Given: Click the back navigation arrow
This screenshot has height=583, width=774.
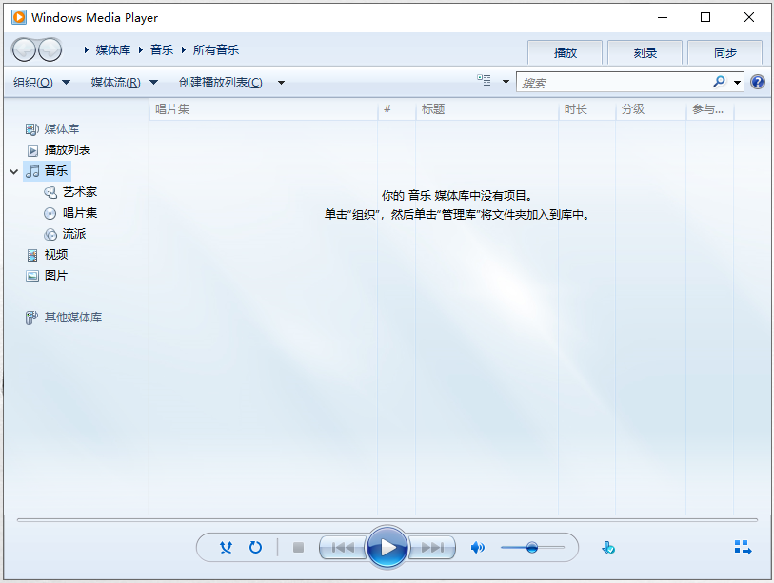Looking at the screenshot, I should coord(24,49).
